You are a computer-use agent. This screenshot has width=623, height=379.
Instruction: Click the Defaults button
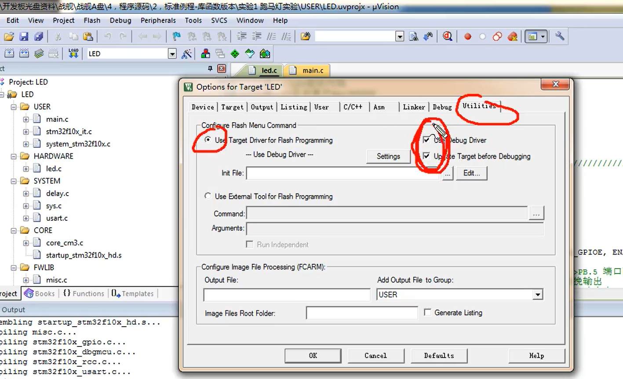pos(439,355)
